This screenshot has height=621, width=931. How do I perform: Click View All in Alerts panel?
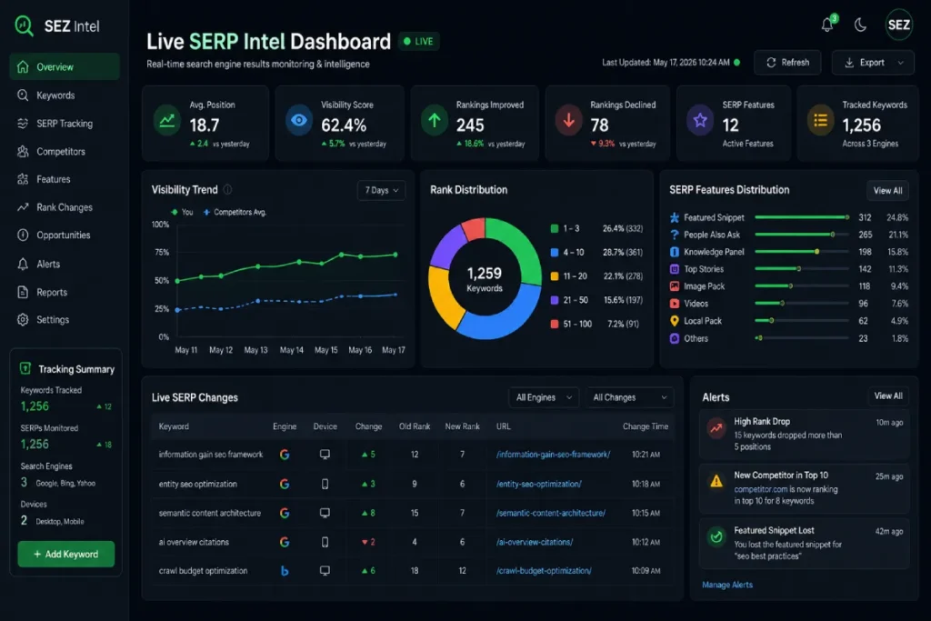click(x=888, y=396)
